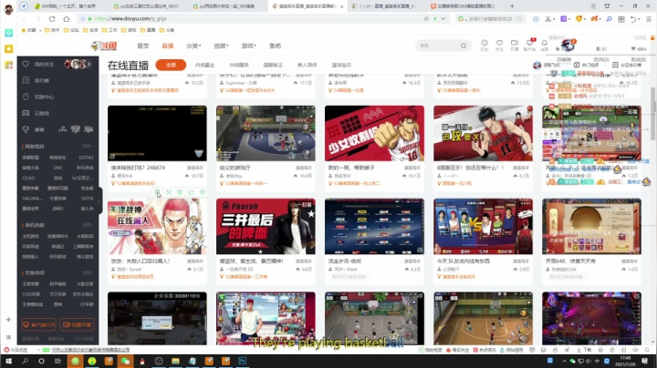Open the scissors screenshot tool icon

pos(548,19)
